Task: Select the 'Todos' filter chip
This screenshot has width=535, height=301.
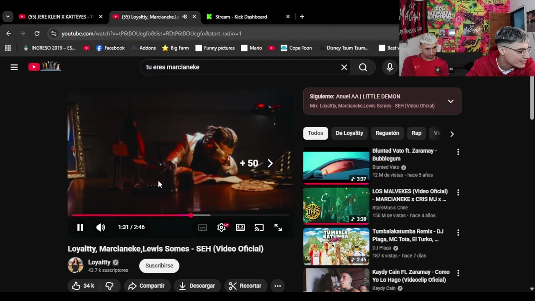Action: point(316,133)
